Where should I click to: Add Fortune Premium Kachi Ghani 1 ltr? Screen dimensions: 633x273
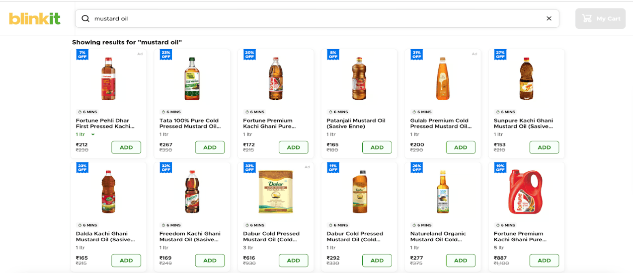[293, 147]
